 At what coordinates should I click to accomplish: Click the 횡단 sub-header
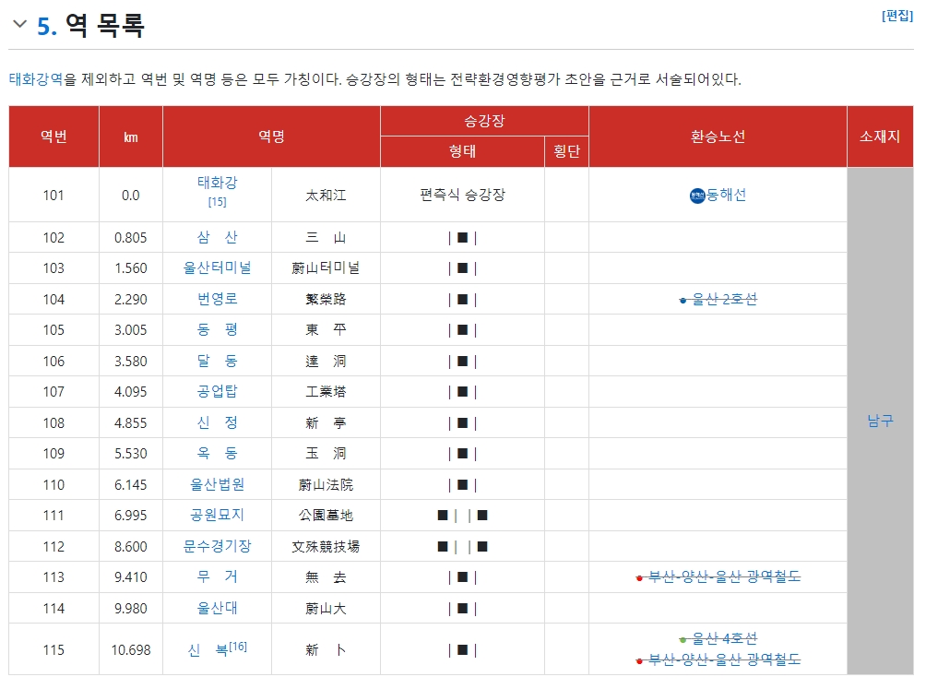tap(567, 152)
